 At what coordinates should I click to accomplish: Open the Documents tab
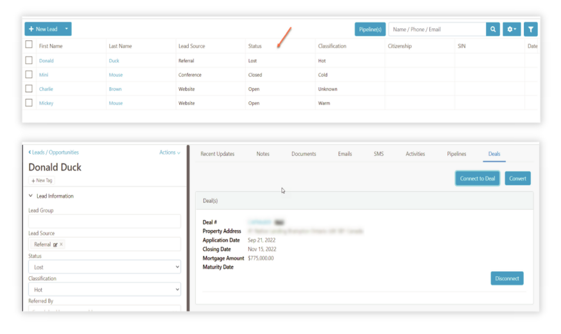pyautogui.click(x=304, y=154)
